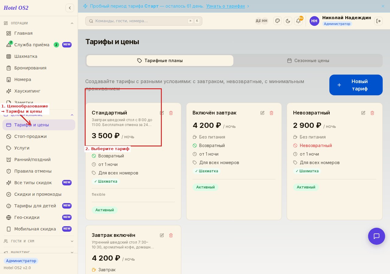The height and width of the screenshot is (274, 390).
Task: Open Мобильная скидка in sidebar
Action: (x=39, y=229)
